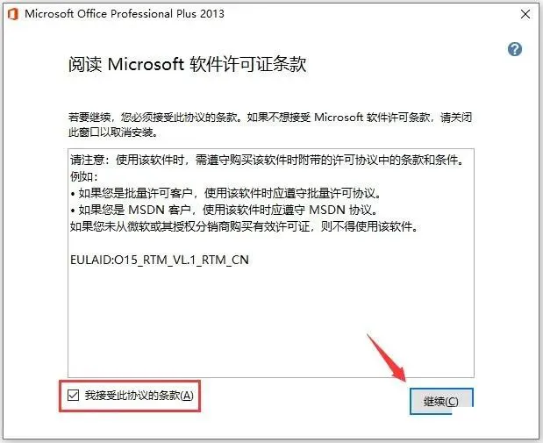543x443 pixels.
Task: Click the 此窗口以取消安装 instruction line
Action: pos(112,132)
